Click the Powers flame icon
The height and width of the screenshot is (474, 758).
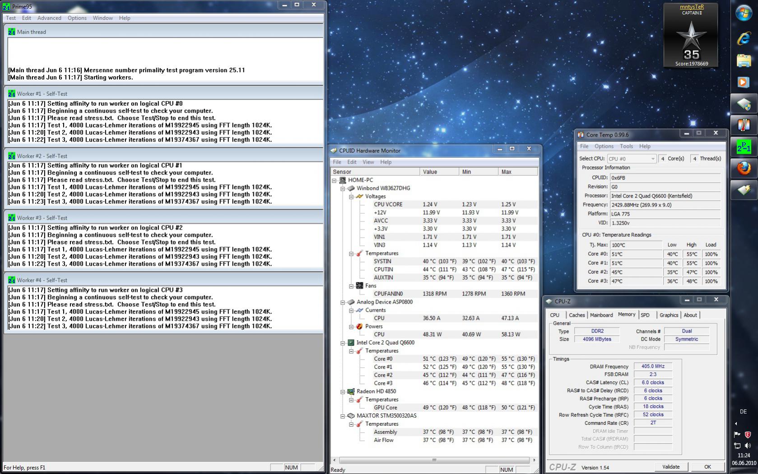pyautogui.click(x=359, y=326)
